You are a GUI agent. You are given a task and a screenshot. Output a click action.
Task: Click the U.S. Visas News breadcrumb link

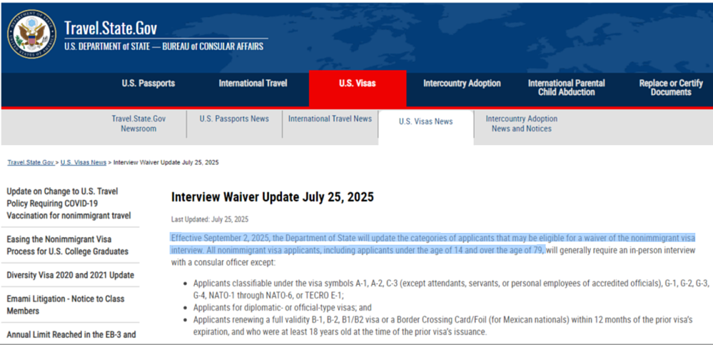coord(84,162)
